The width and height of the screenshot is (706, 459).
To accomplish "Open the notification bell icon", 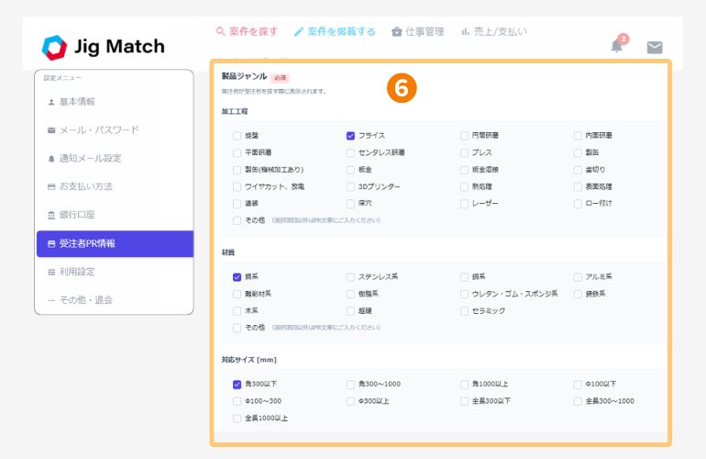I will click(x=616, y=46).
